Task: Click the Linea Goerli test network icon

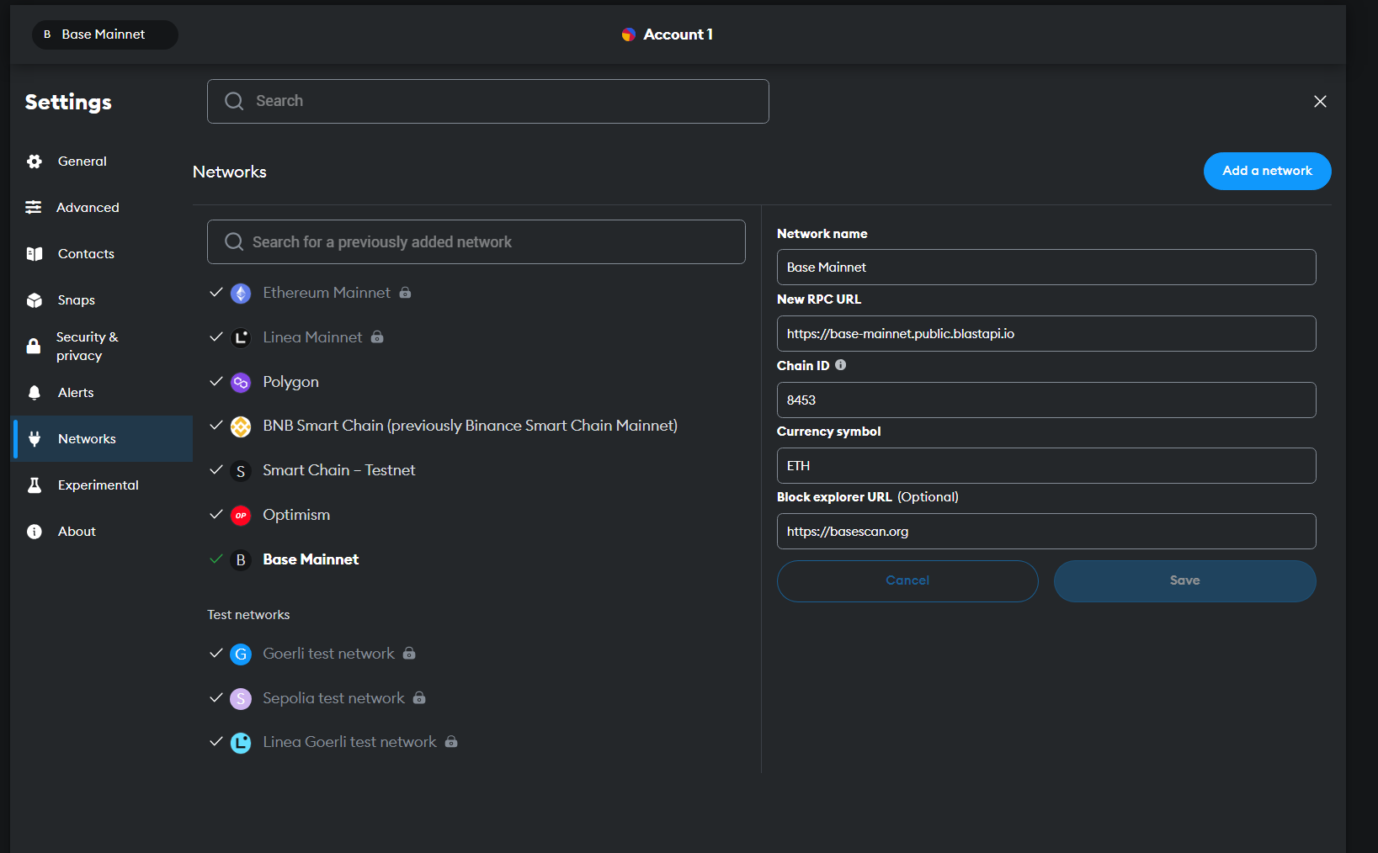Action: point(241,743)
